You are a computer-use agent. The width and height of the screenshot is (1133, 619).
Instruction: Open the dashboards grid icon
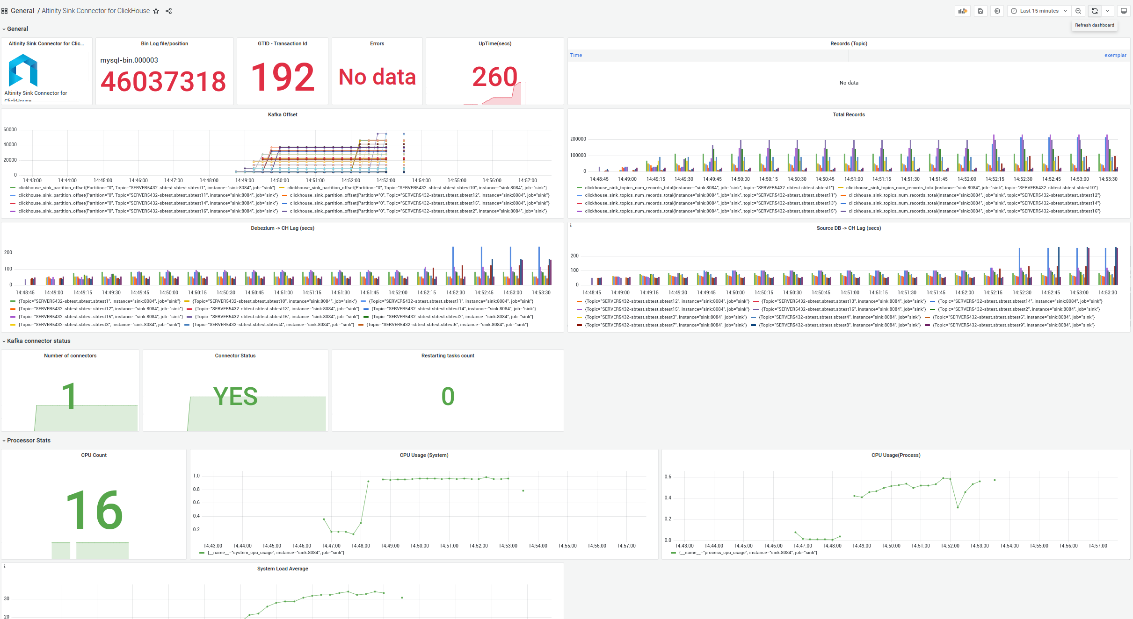tap(4, 11)
